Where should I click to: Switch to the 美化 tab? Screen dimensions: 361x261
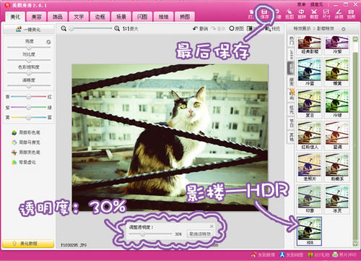(15, 17)
